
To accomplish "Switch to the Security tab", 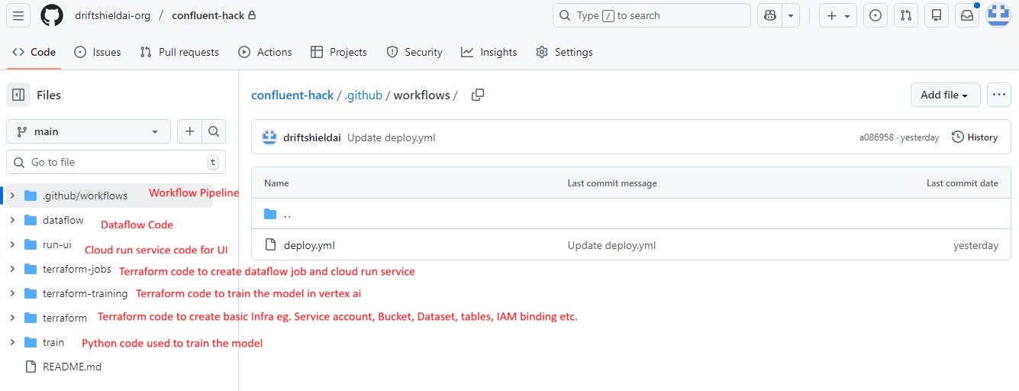I will pos(414,52).
